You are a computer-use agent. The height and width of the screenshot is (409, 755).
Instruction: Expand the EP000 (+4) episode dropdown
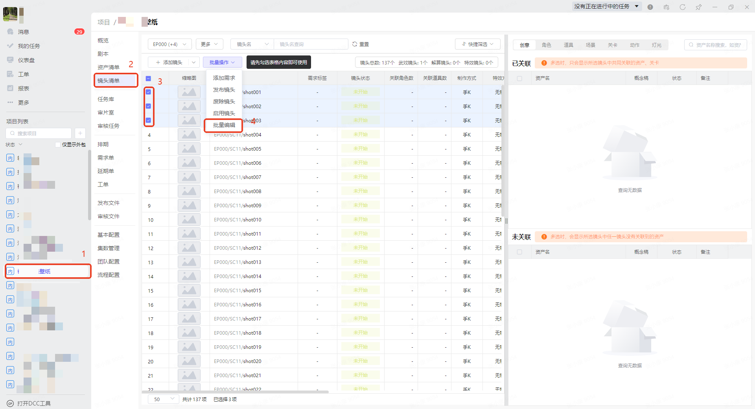pos(169,44)
